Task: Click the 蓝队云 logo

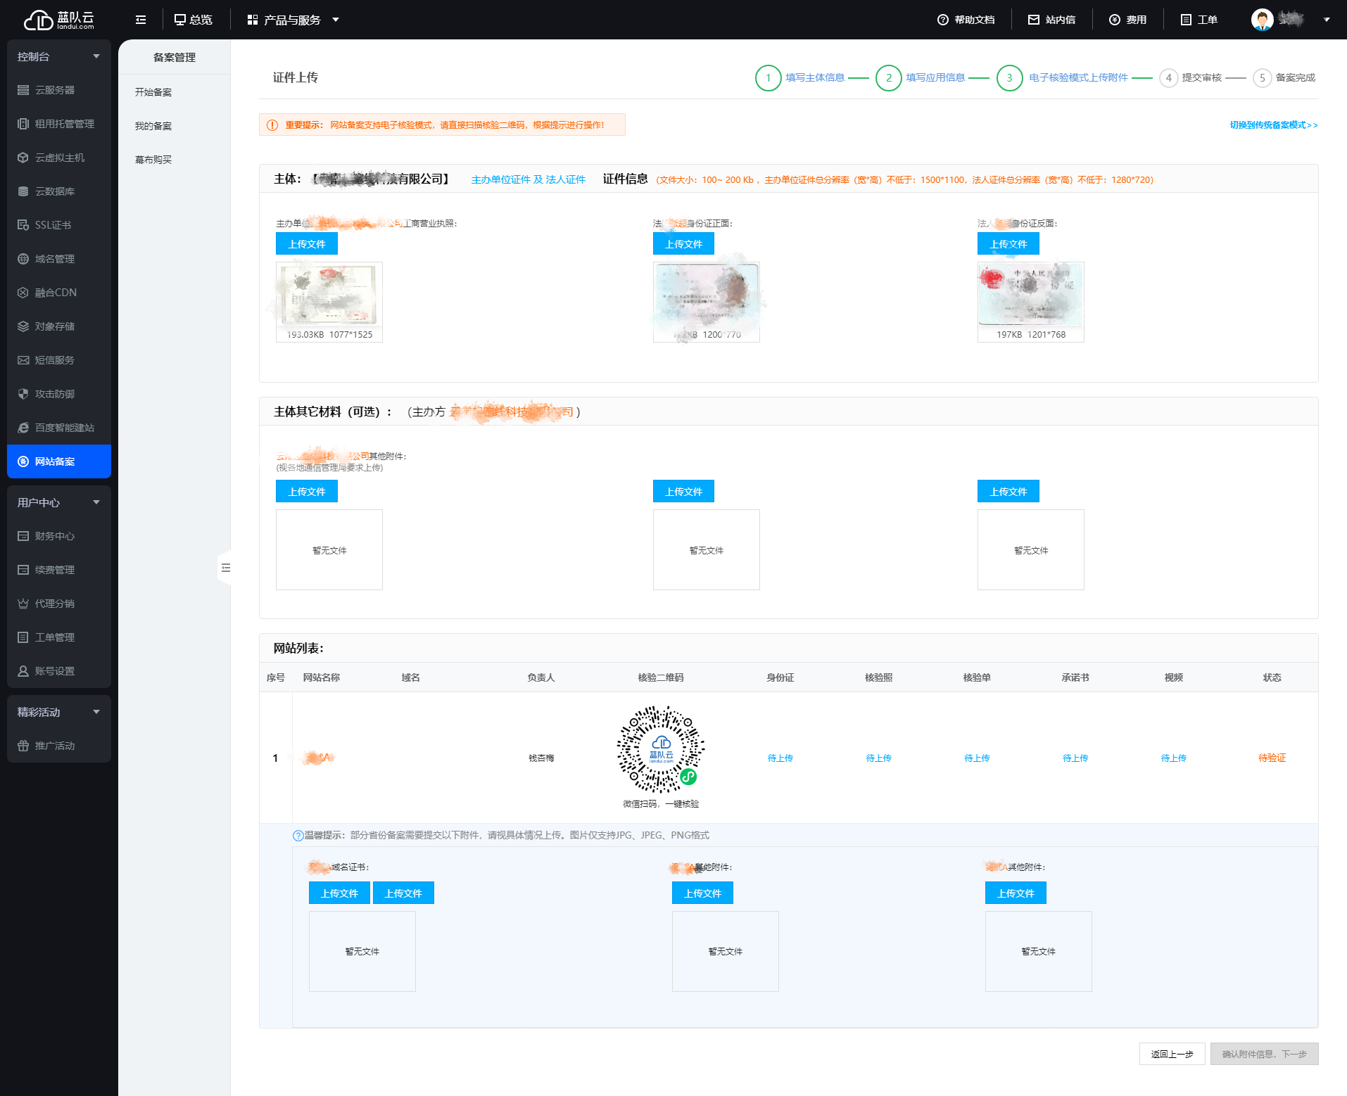Action: (59, 20)
